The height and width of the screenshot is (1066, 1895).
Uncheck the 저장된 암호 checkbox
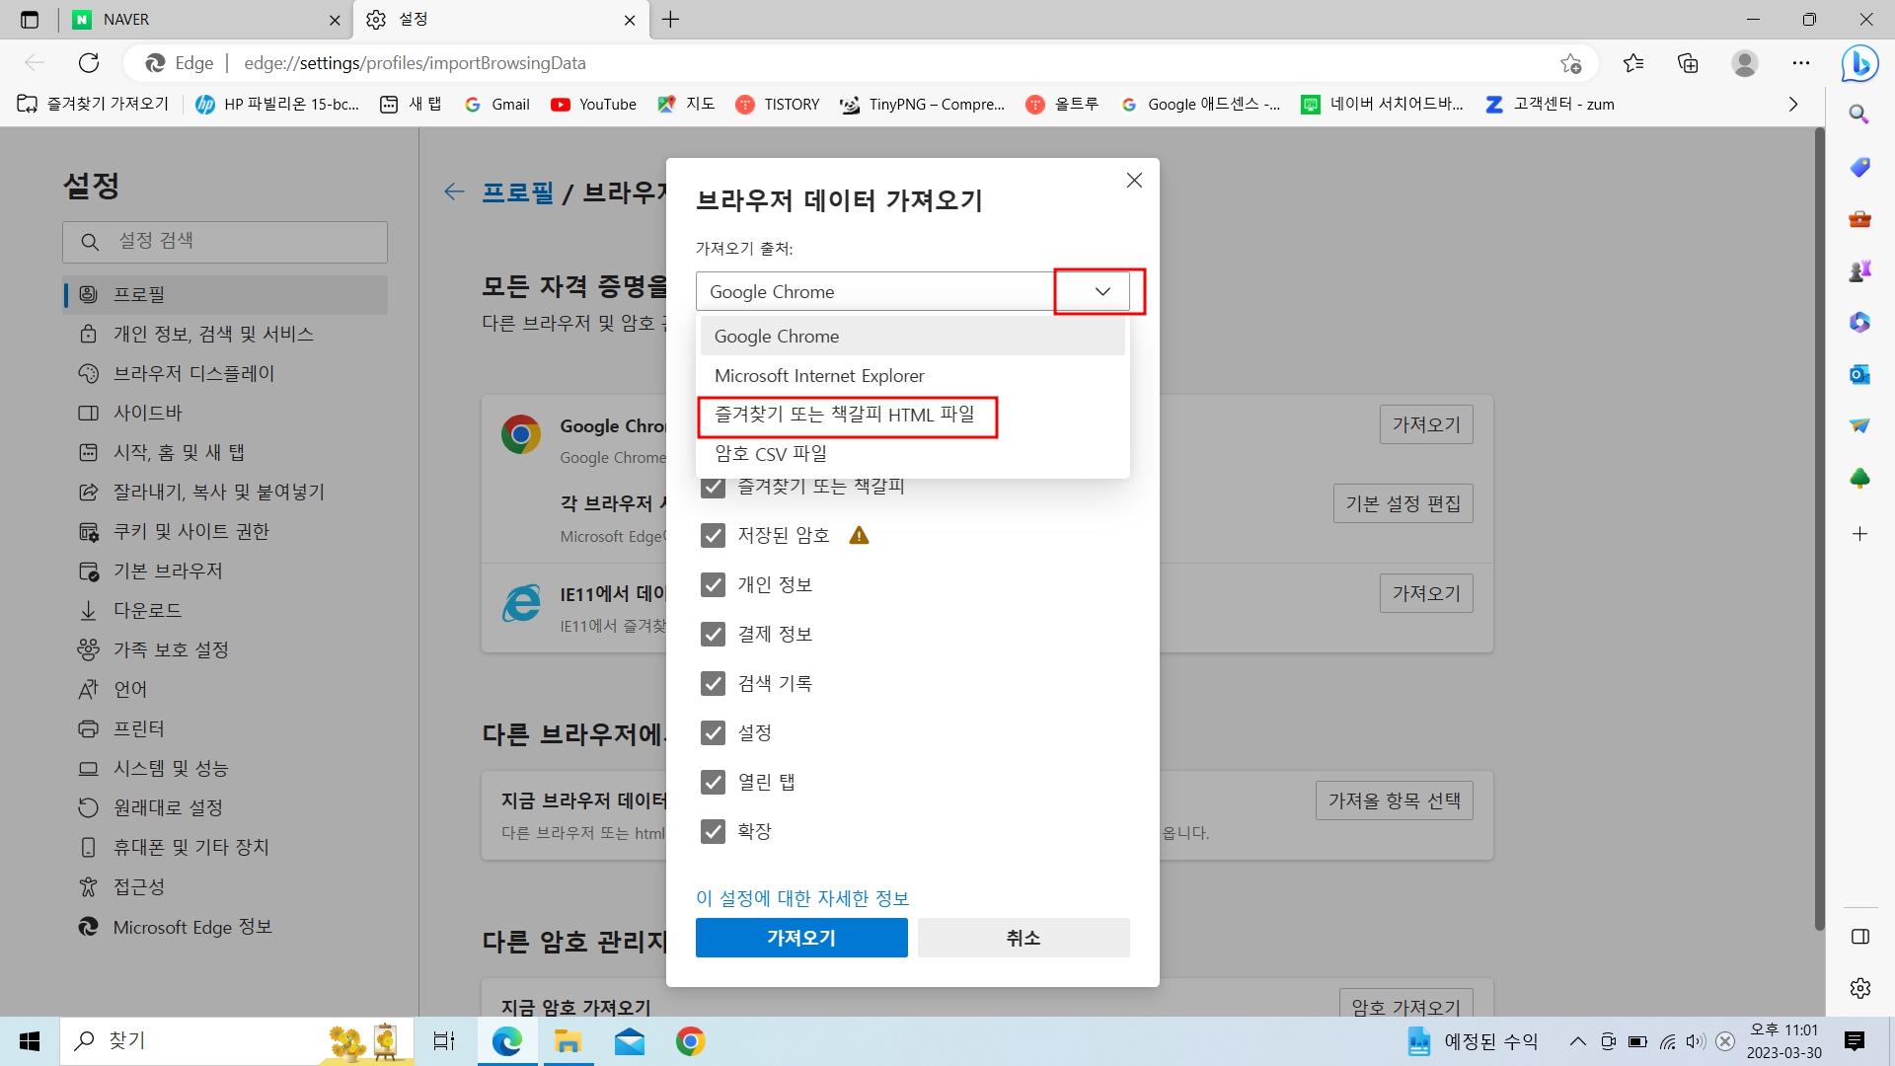point(713,535)
